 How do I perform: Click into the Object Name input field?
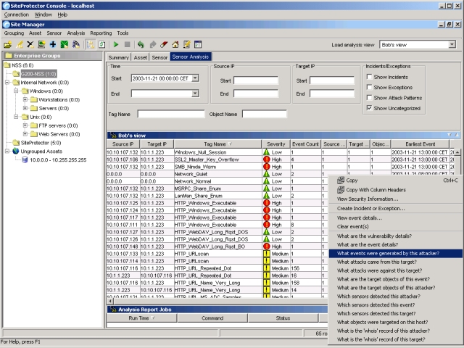(x=264, y=114)
